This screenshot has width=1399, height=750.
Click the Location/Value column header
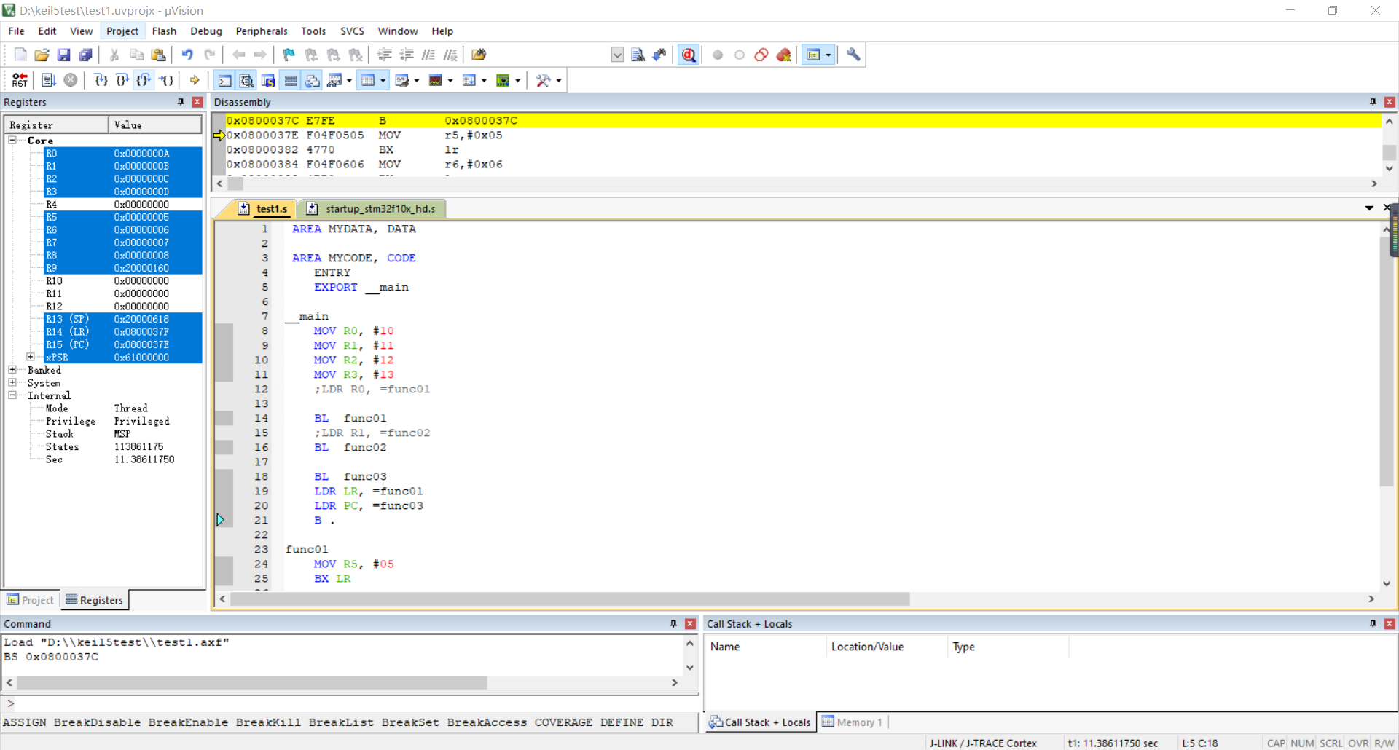[x=887, y=647]
